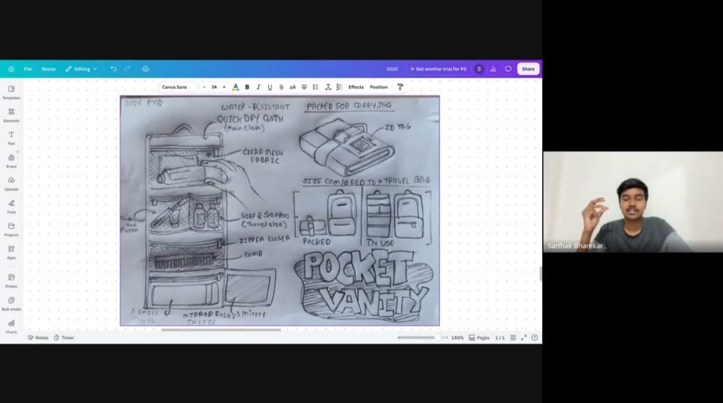The height and width of the screenshot is (403, 723).
Task: Open the Photos sidebar tab
Action: pyautogui.click(x=12, y=280)
